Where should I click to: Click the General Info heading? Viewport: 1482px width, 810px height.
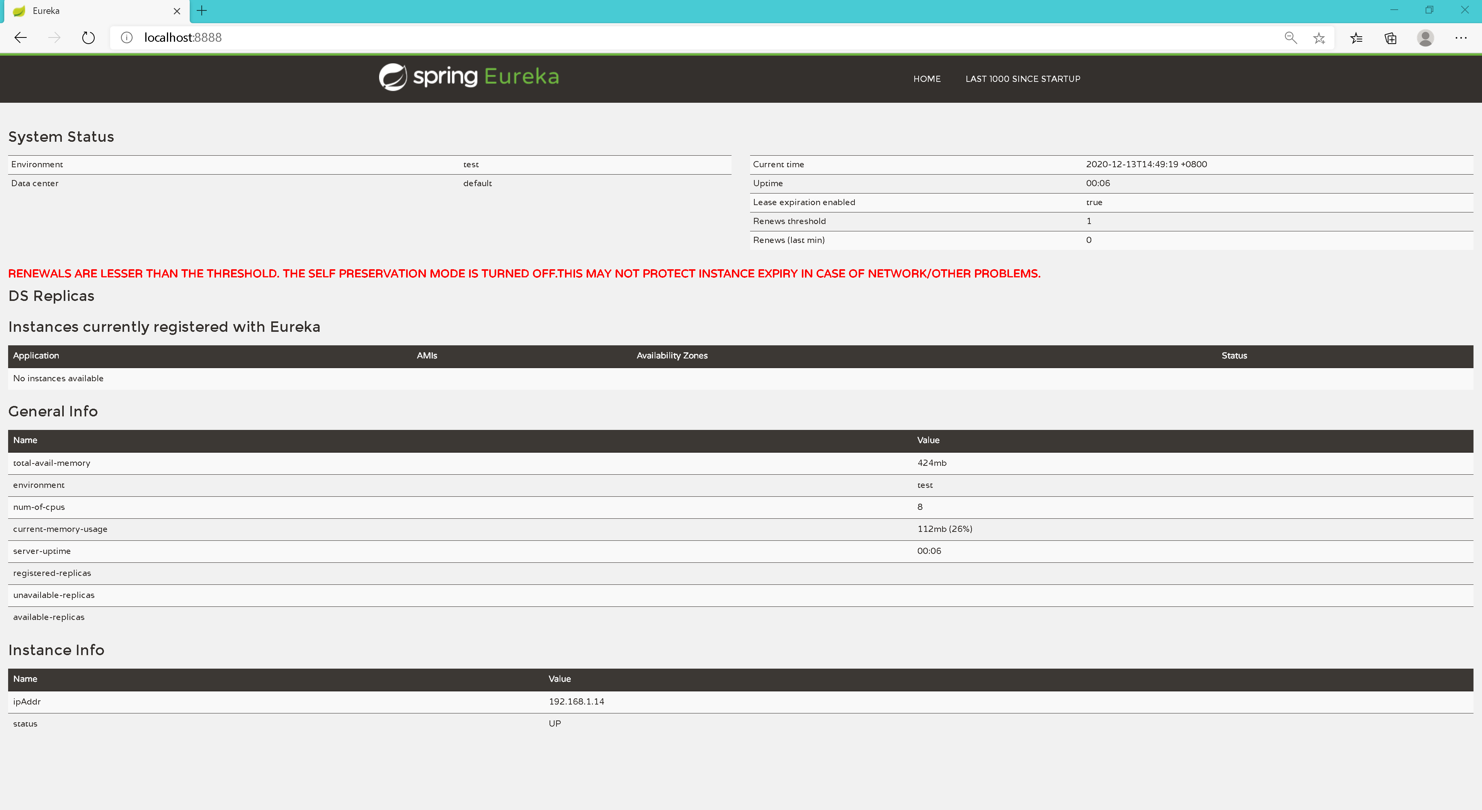53,412
